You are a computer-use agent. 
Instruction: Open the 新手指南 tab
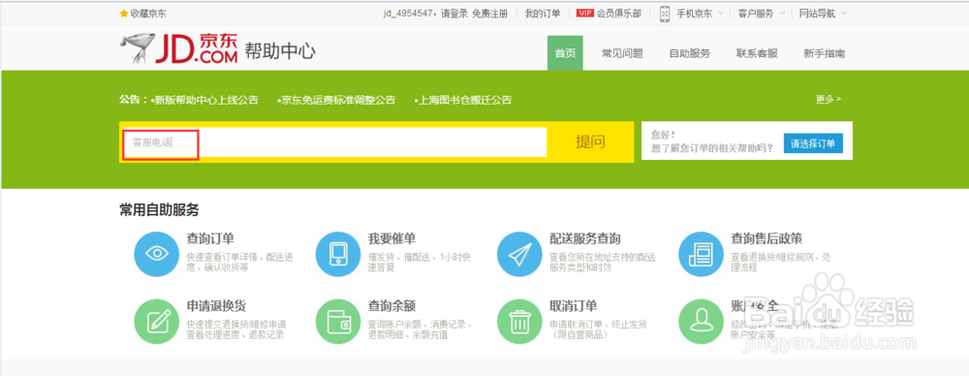825,53
